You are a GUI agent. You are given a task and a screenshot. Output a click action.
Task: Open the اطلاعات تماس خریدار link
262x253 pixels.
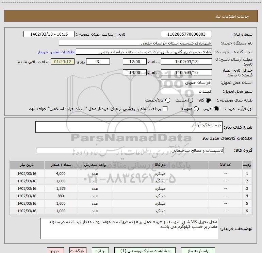(x=56, y=52)
